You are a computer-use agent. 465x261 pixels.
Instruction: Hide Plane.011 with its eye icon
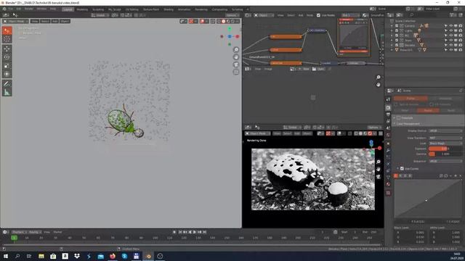point(450,50)
